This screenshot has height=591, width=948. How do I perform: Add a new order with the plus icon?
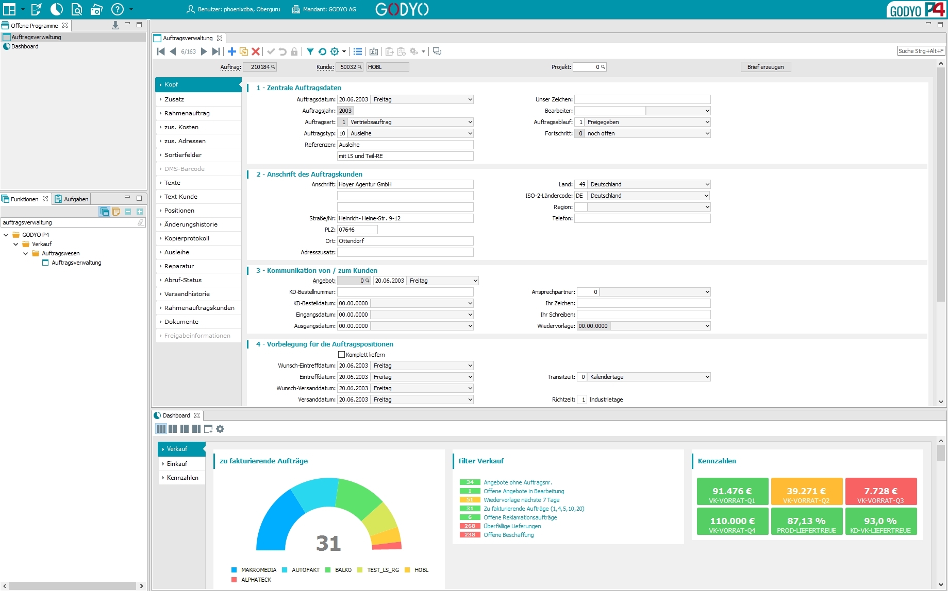click(232, 51)
